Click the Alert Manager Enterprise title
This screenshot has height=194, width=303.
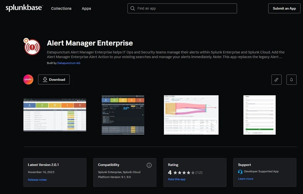90,43
